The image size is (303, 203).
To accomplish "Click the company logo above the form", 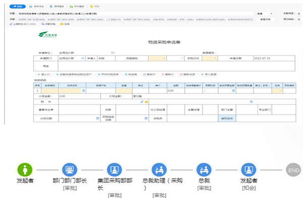I will pos(47,34).
